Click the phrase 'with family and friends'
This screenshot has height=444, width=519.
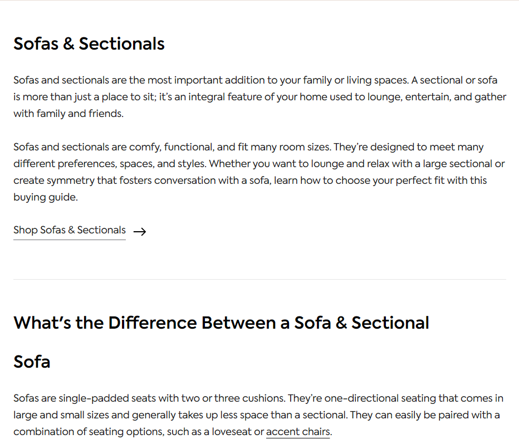point(68,114)
